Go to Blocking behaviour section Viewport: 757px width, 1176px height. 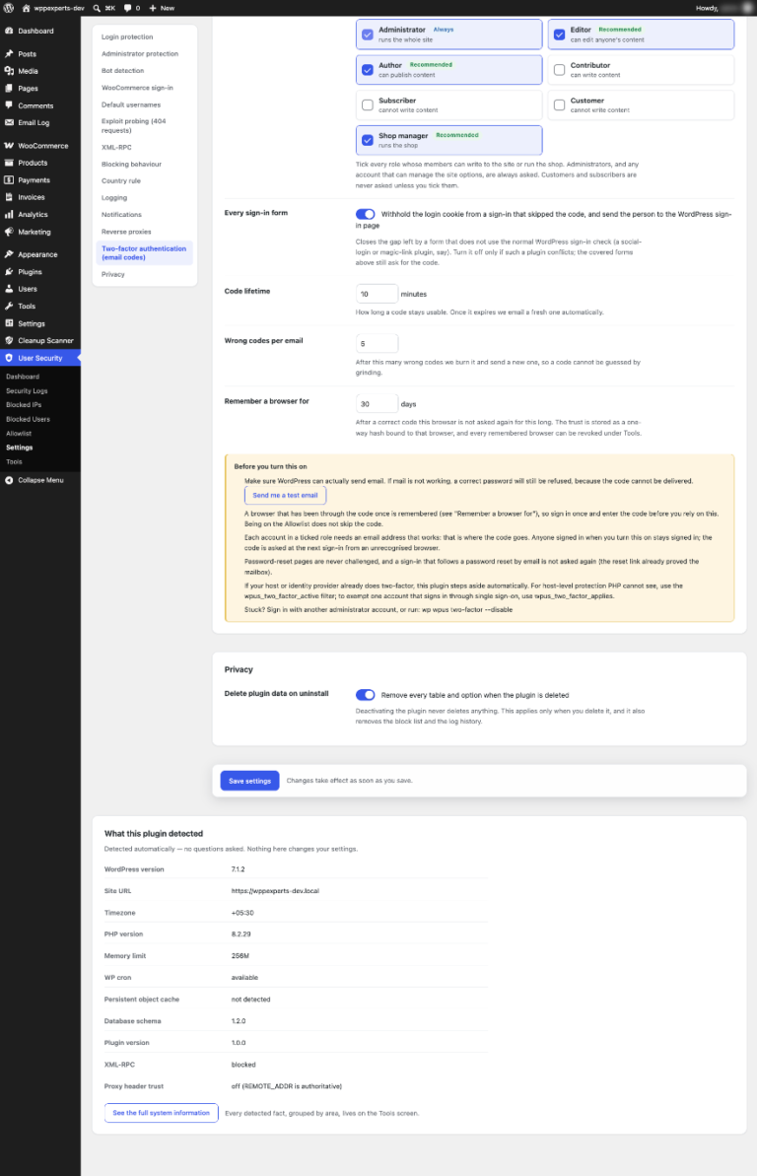click(131, 165)
